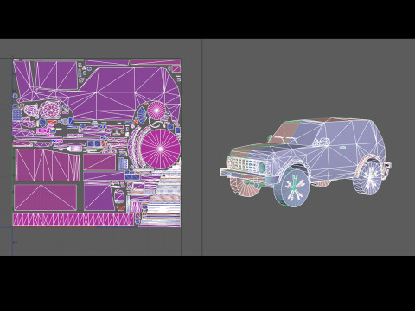
Task: Select the large circular wheel UV island
Action: click(161, 149)
